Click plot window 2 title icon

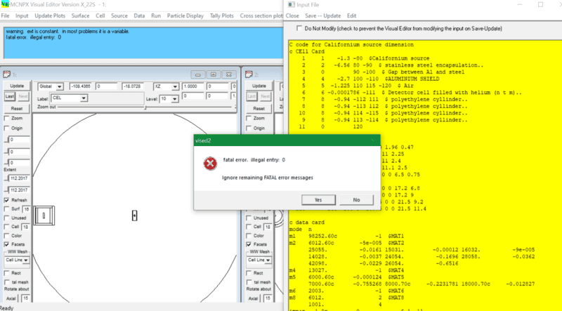[x=247, y=74]
